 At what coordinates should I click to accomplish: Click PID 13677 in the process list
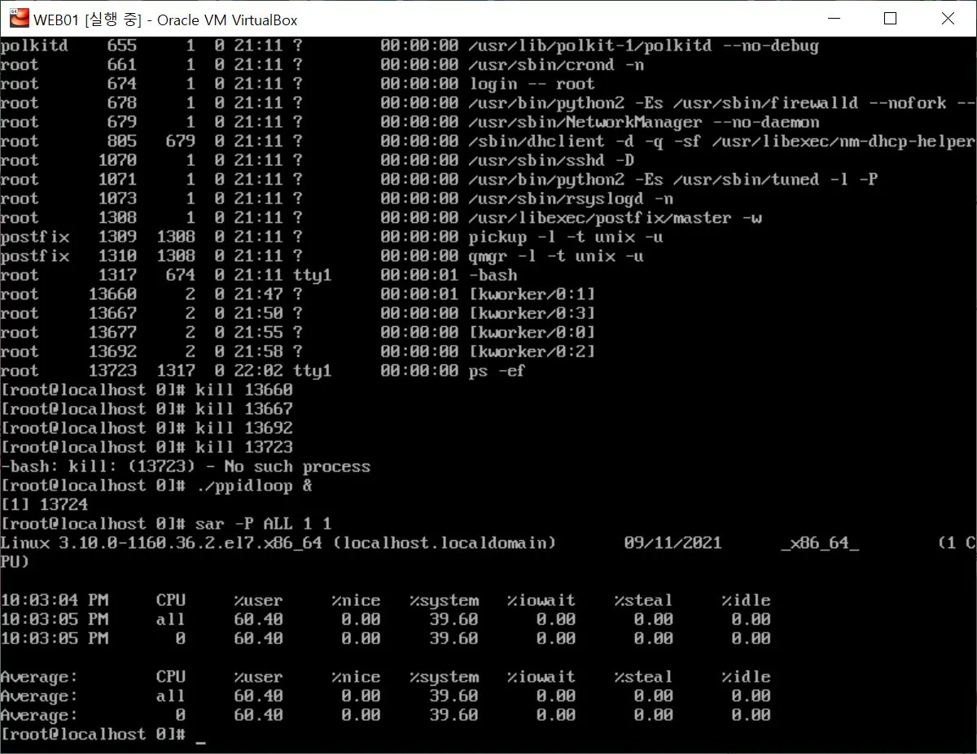[x=112, y=333]
